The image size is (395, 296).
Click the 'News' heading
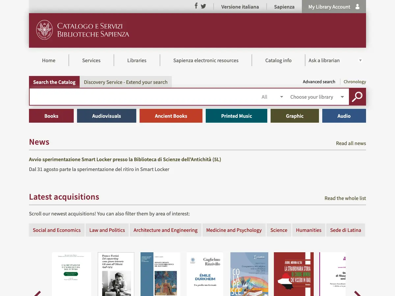point(39,142)
